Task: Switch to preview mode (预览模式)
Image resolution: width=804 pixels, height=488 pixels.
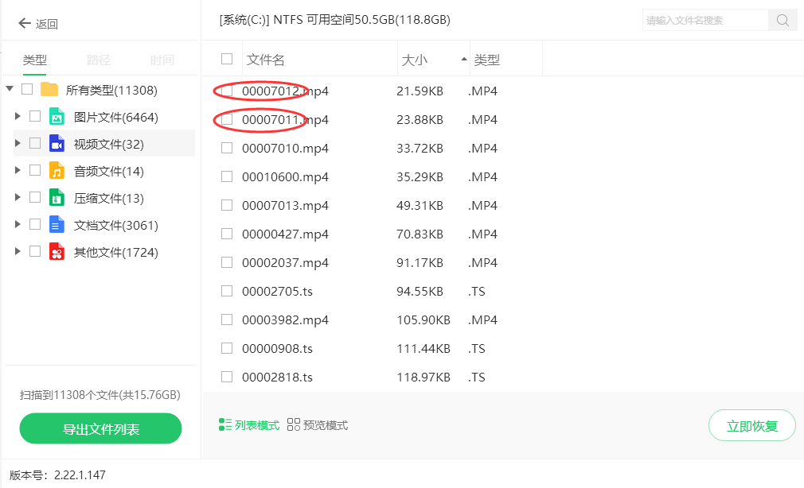Action: tap(318, 425)
